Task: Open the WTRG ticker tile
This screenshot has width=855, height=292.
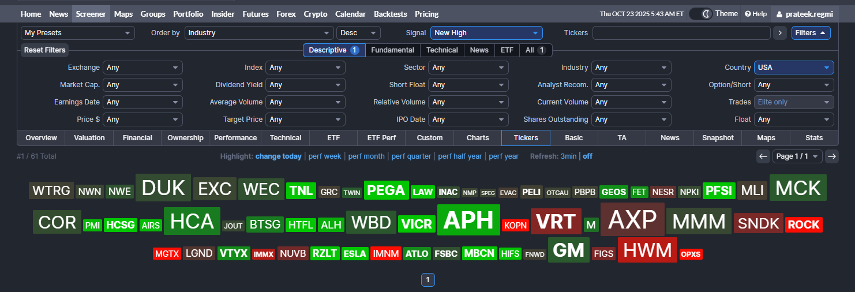Action: coord(51,190)
